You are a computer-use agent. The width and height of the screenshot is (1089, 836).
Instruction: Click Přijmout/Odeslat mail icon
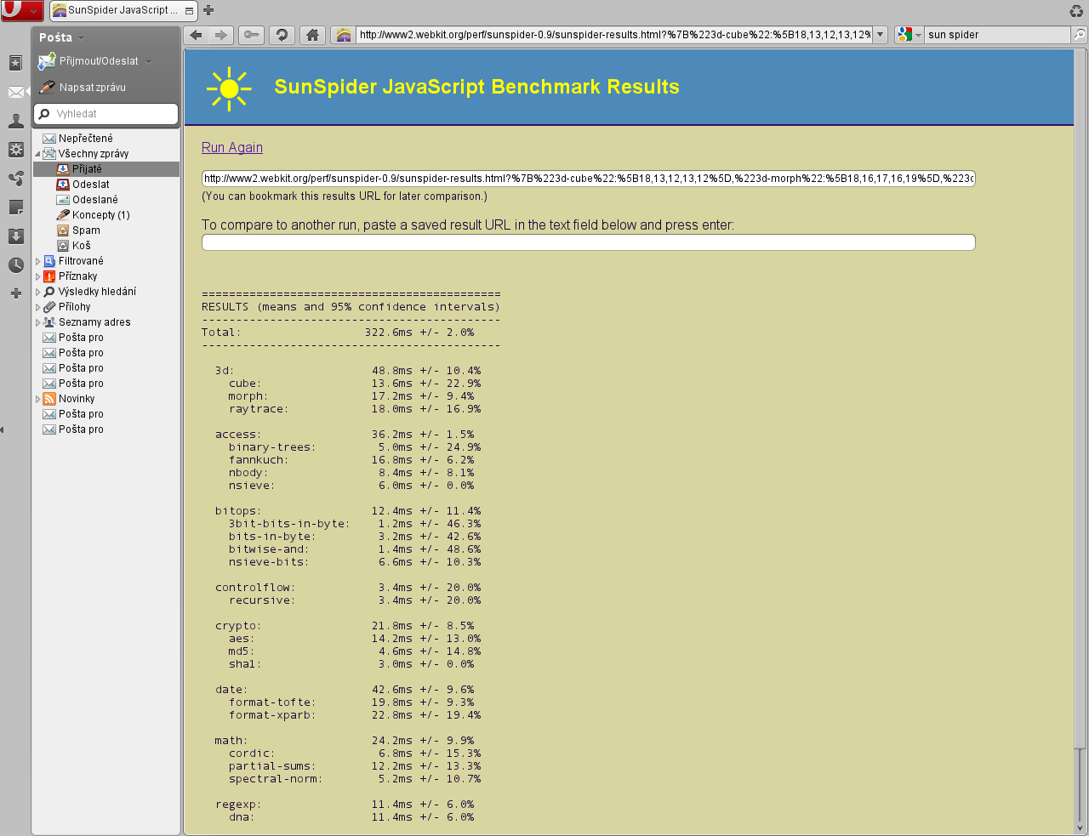click(47, 62)
